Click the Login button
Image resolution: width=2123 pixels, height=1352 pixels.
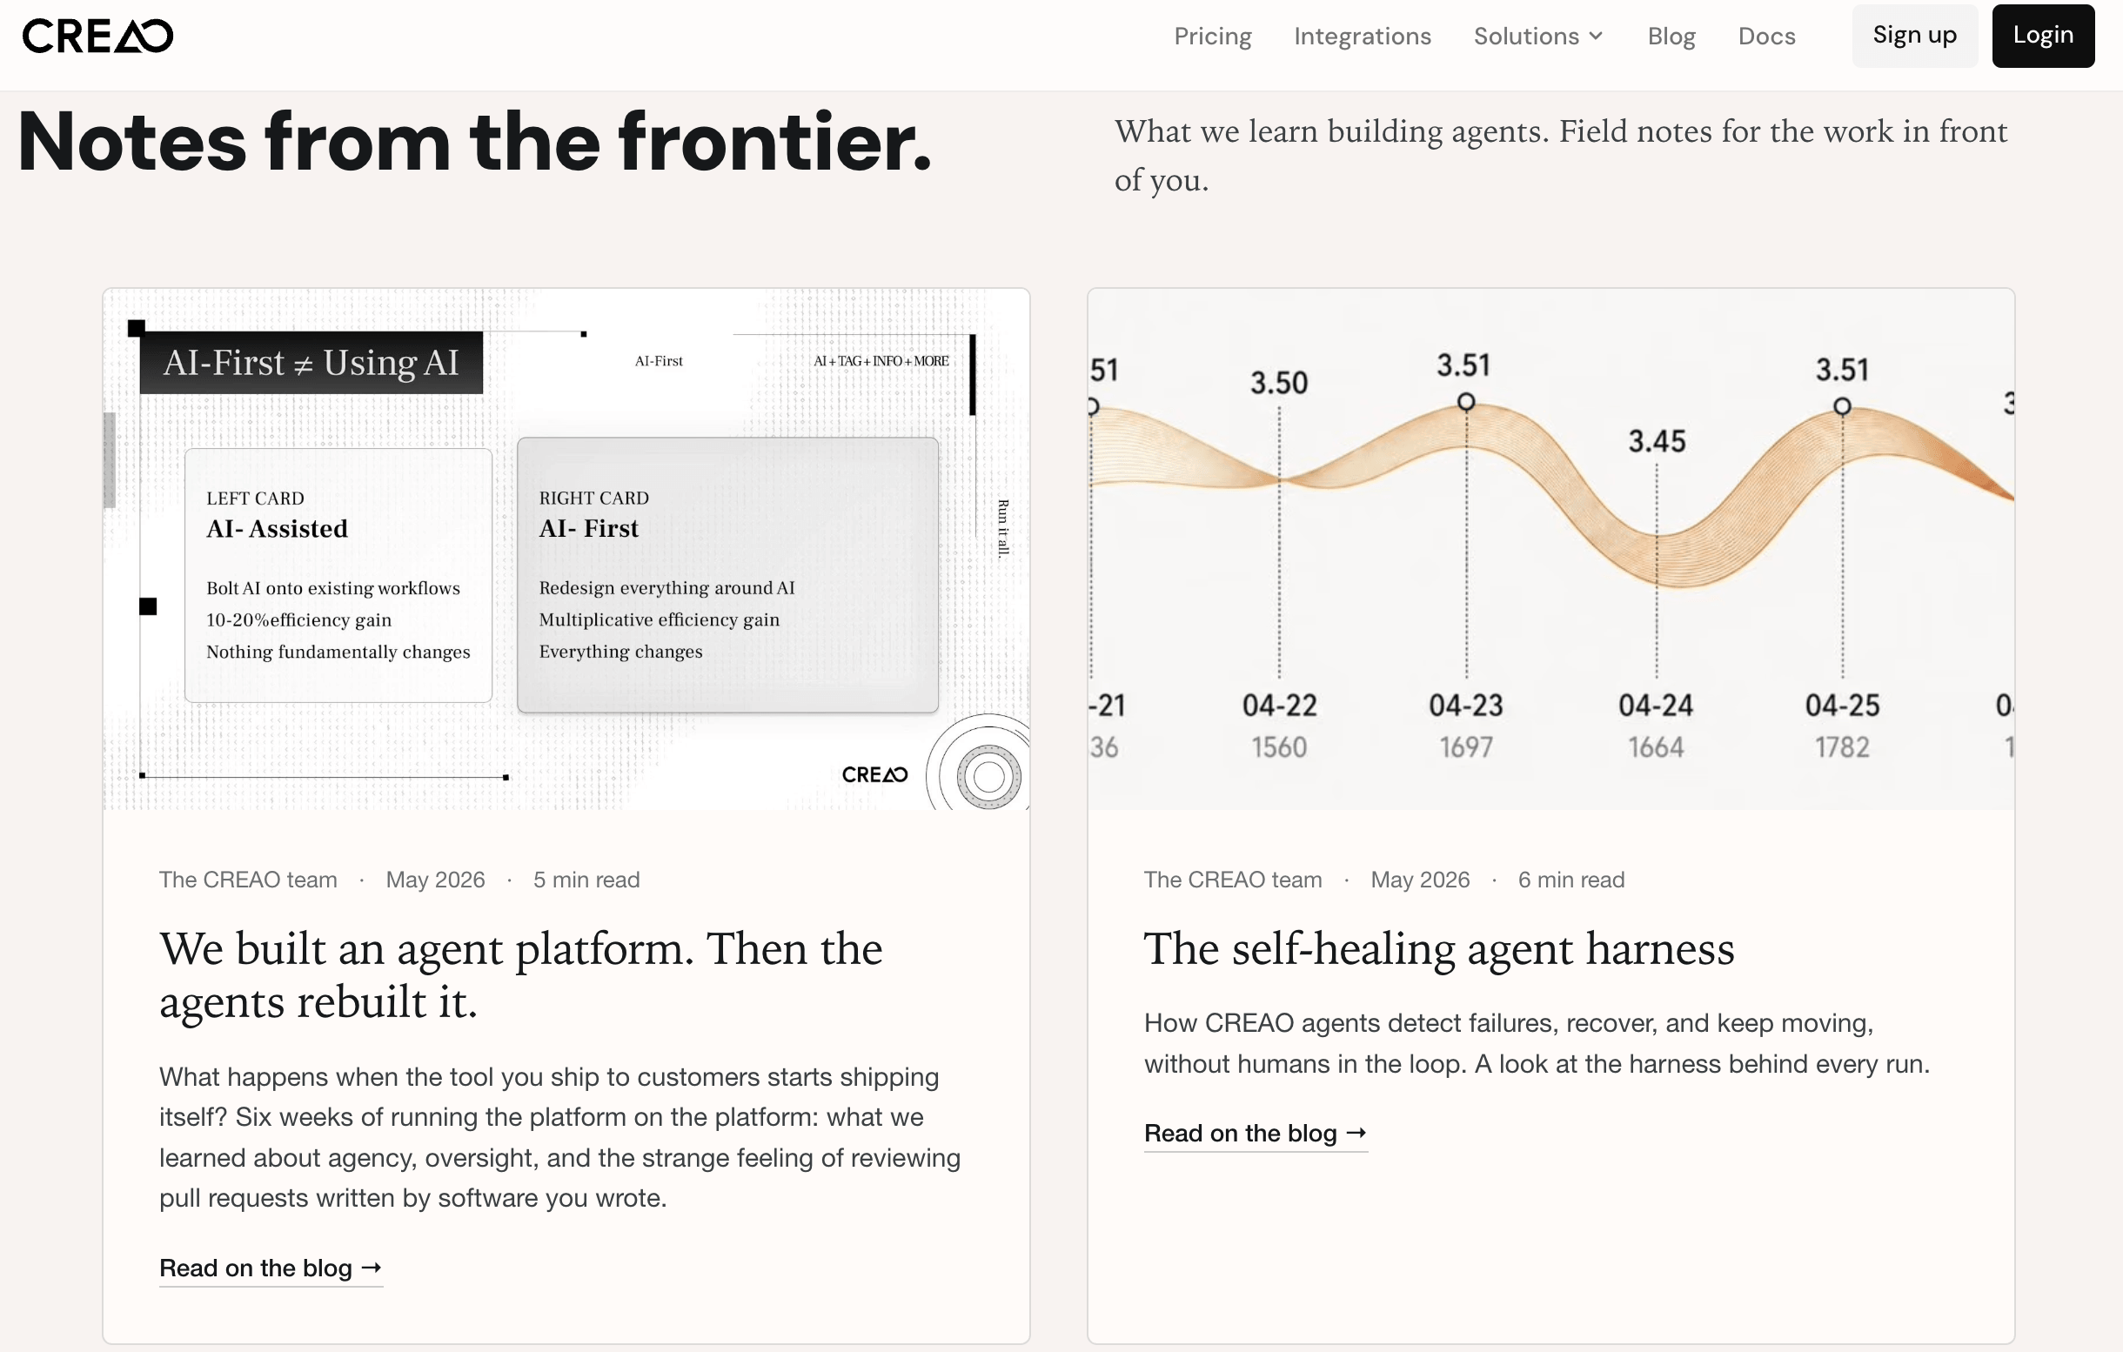(2043, 36)
